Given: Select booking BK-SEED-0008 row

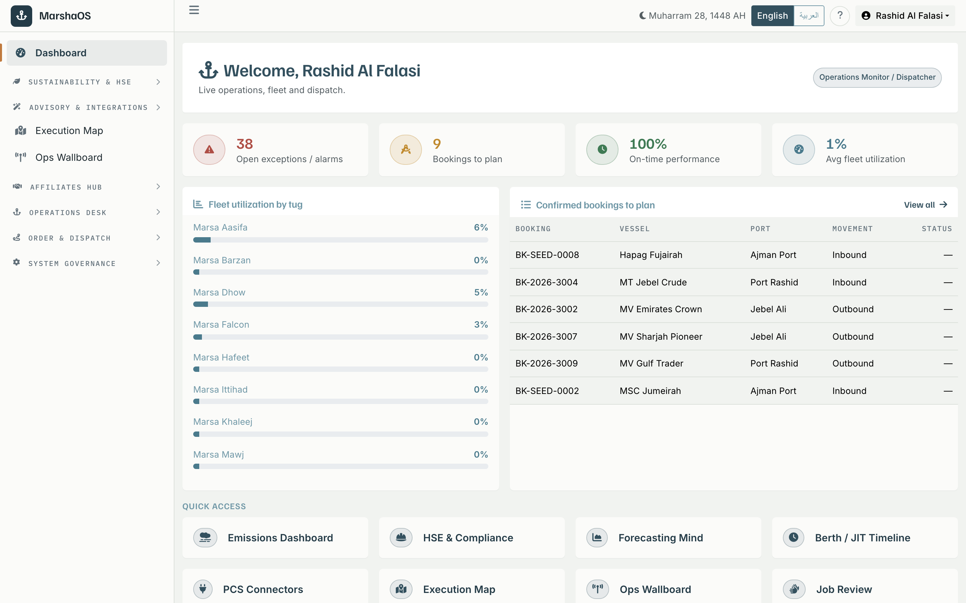Looking at the screenshot, I should (x=734, y=255).
